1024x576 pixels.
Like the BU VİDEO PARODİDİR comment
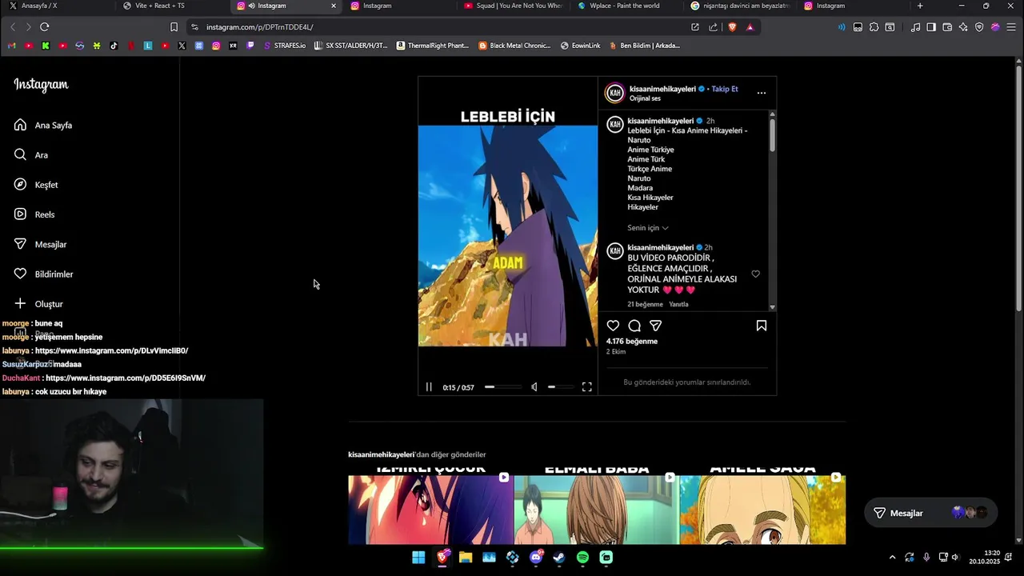[755, 274]
